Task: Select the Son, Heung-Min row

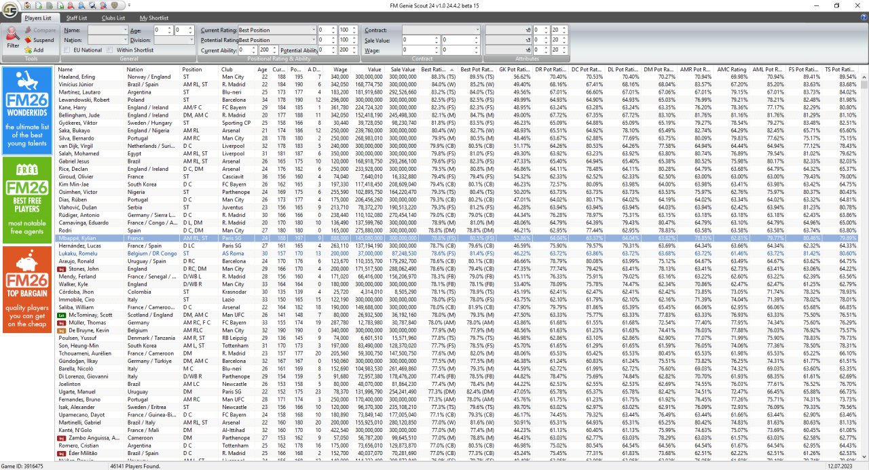Action: pyautogui.click(x=458, y=345)
